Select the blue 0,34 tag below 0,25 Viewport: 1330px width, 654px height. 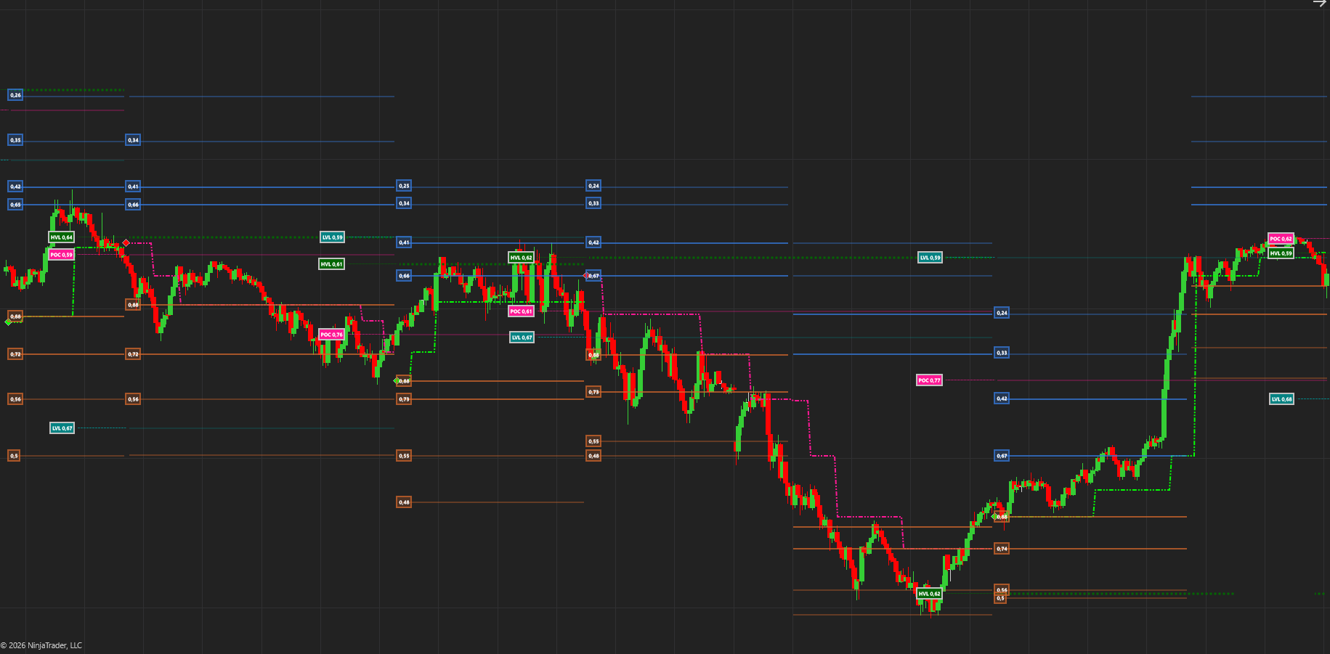pyautogui.click(x=404, y=203)
